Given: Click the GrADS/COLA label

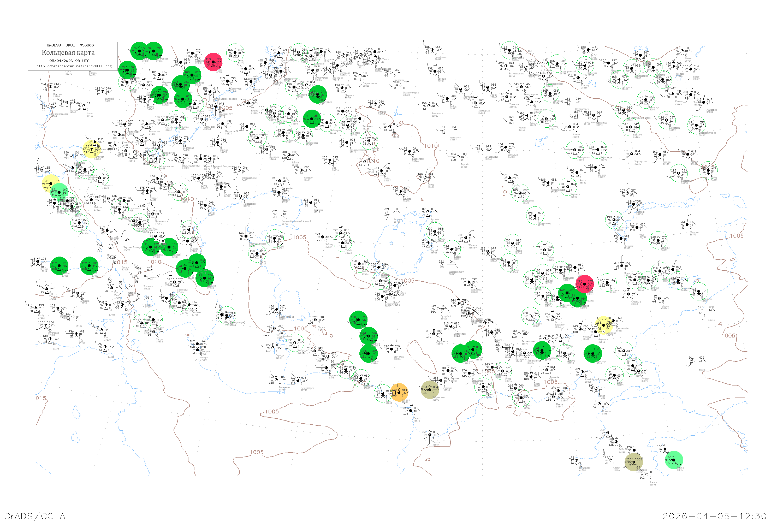Looking at the screenshot, I should click(x=35, y=516).
